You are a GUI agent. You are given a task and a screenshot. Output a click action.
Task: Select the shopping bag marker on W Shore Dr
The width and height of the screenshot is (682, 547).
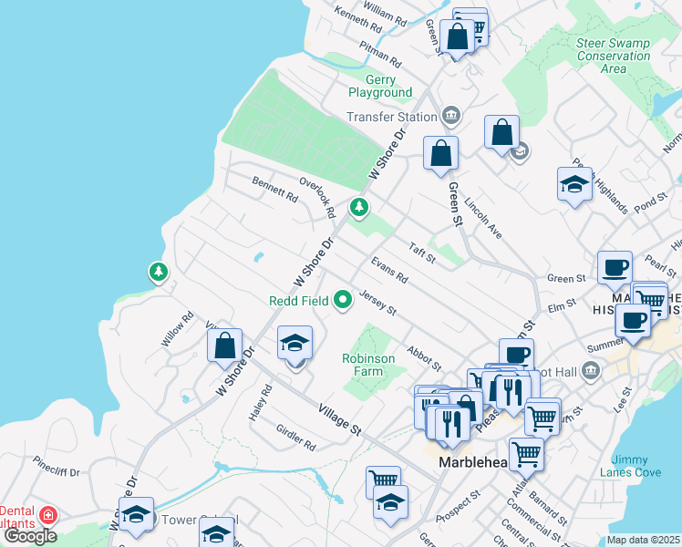(x=224, y=346)
